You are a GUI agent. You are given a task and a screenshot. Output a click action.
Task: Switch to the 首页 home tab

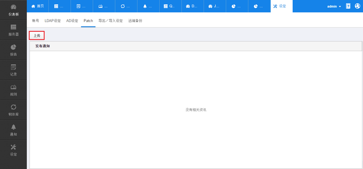38,6
